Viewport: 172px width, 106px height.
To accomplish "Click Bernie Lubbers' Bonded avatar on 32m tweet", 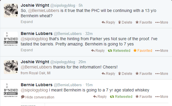I will [x=11, y=39].
